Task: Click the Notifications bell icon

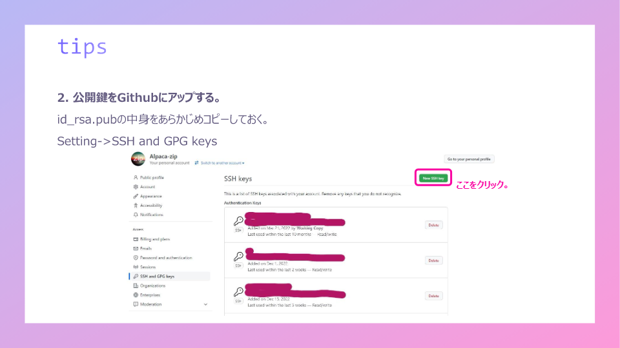Action: 136,215
